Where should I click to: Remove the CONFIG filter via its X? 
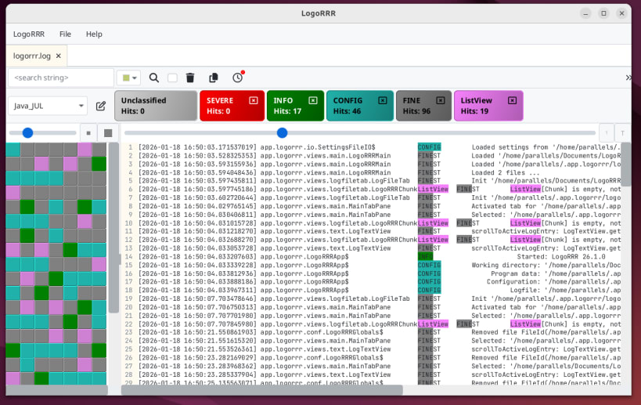383,100
